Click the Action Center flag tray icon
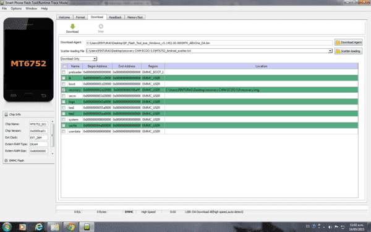371x232 pixels. click(x=336, y=227)
